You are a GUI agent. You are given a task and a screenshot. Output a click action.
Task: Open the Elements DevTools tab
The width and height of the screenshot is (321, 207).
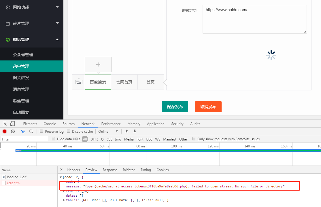(30, 124)
